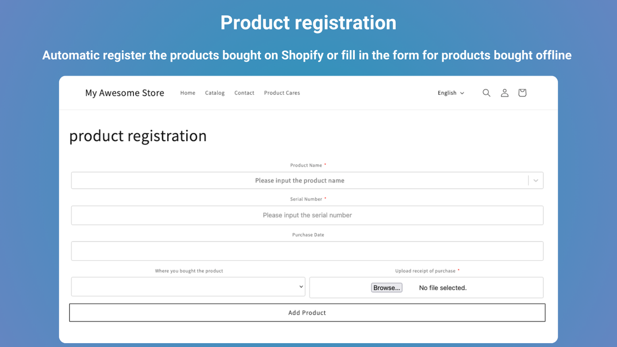Click the Add Product button
The image size is (617, 347).
point(307,312)
